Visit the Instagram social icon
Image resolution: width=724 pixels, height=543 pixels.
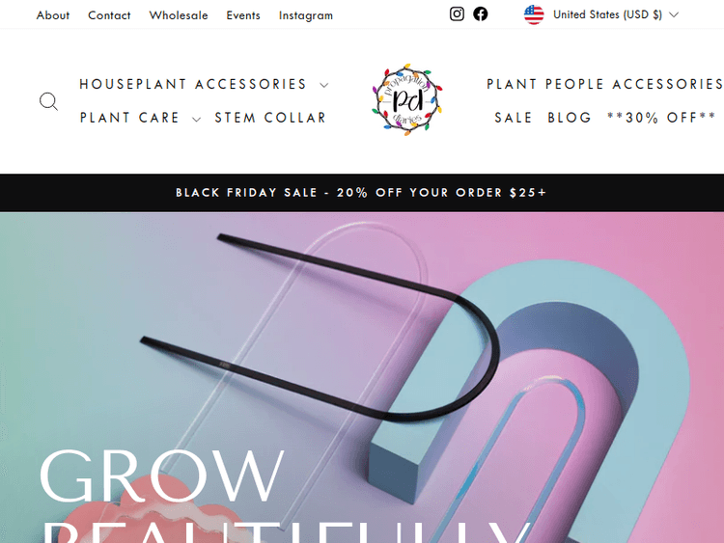[457, 14]
